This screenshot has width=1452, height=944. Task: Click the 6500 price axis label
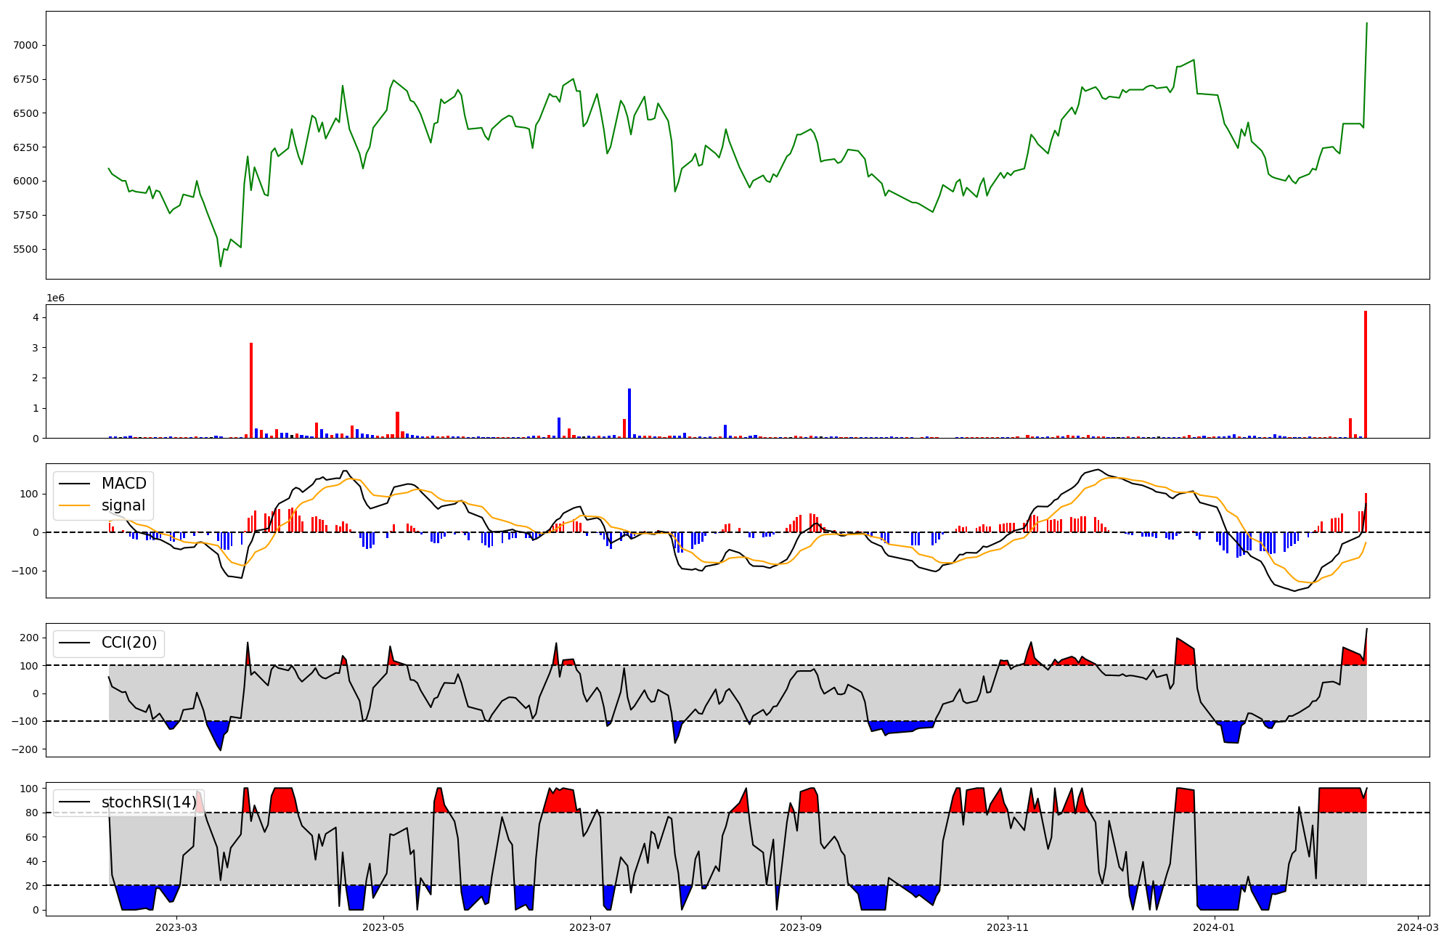coord(25,113)
